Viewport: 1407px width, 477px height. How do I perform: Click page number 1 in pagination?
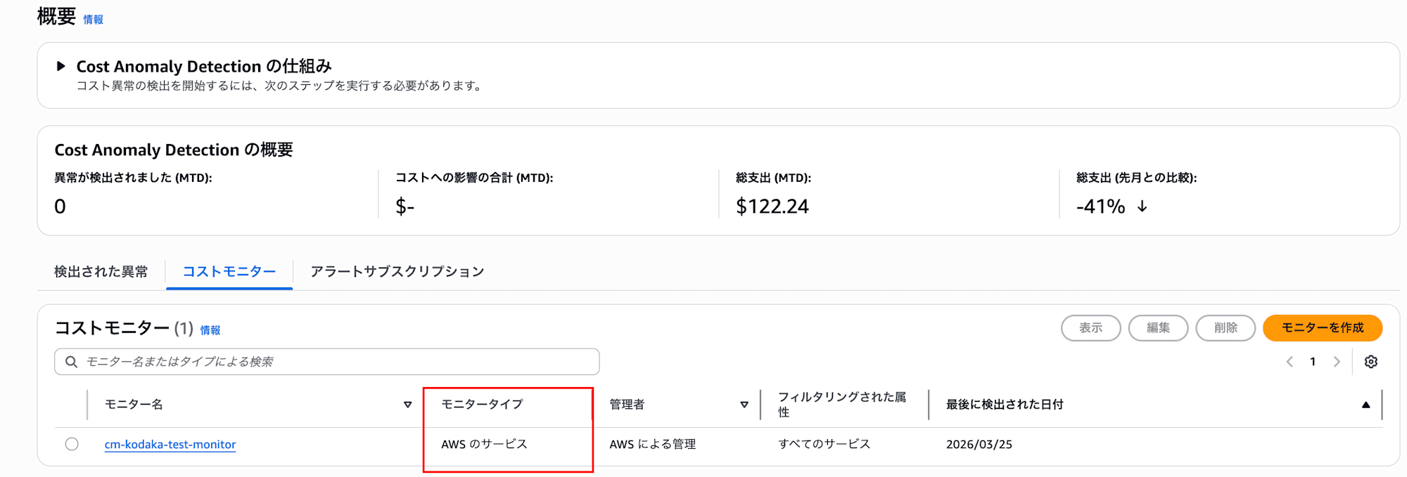[x=1313, y=361]
